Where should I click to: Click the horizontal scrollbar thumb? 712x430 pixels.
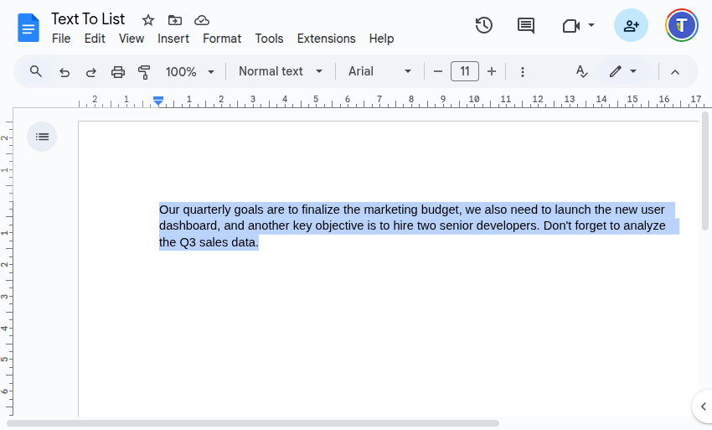253,423
